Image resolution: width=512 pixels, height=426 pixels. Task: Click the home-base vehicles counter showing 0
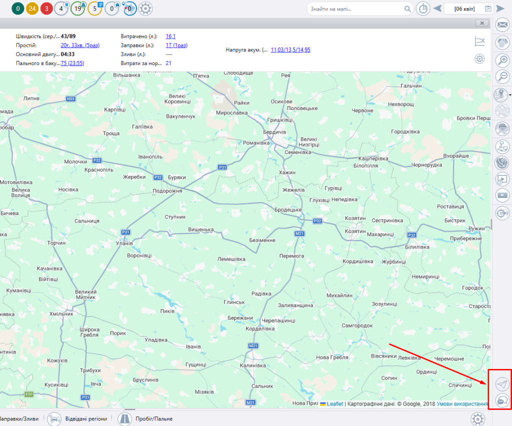[x=112, y=8]
